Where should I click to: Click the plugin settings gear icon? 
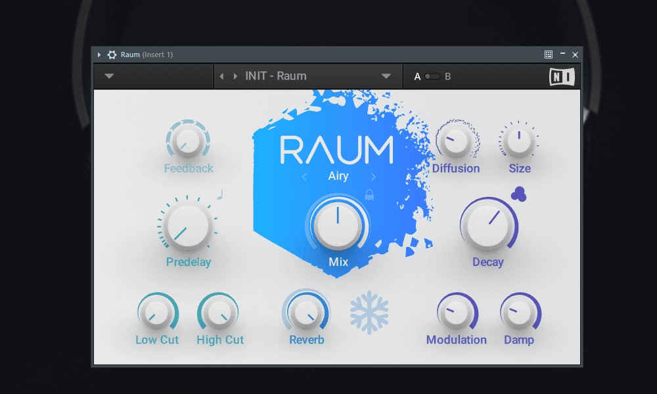pos(112,55)
